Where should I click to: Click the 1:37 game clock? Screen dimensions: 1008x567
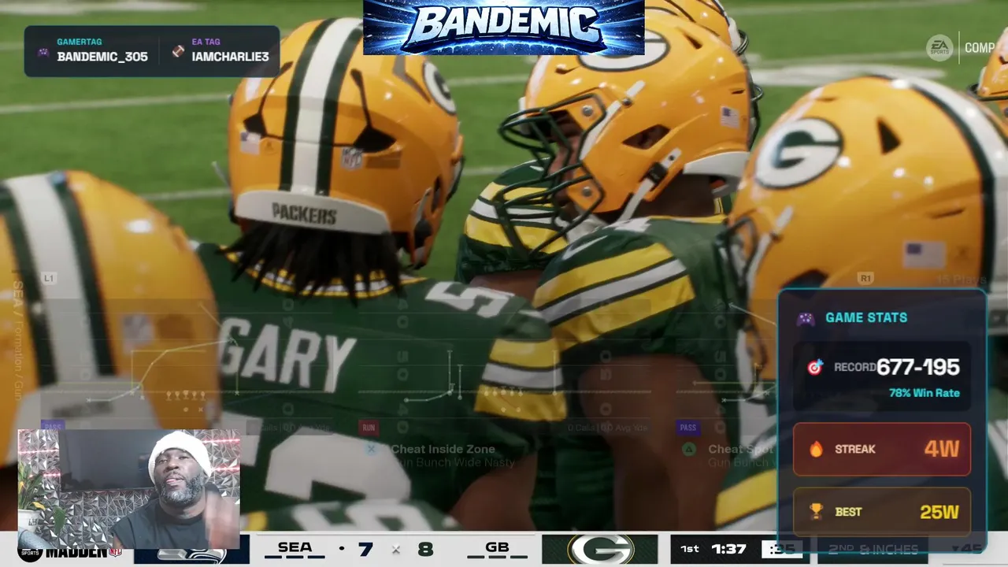(x=728, y=549)
